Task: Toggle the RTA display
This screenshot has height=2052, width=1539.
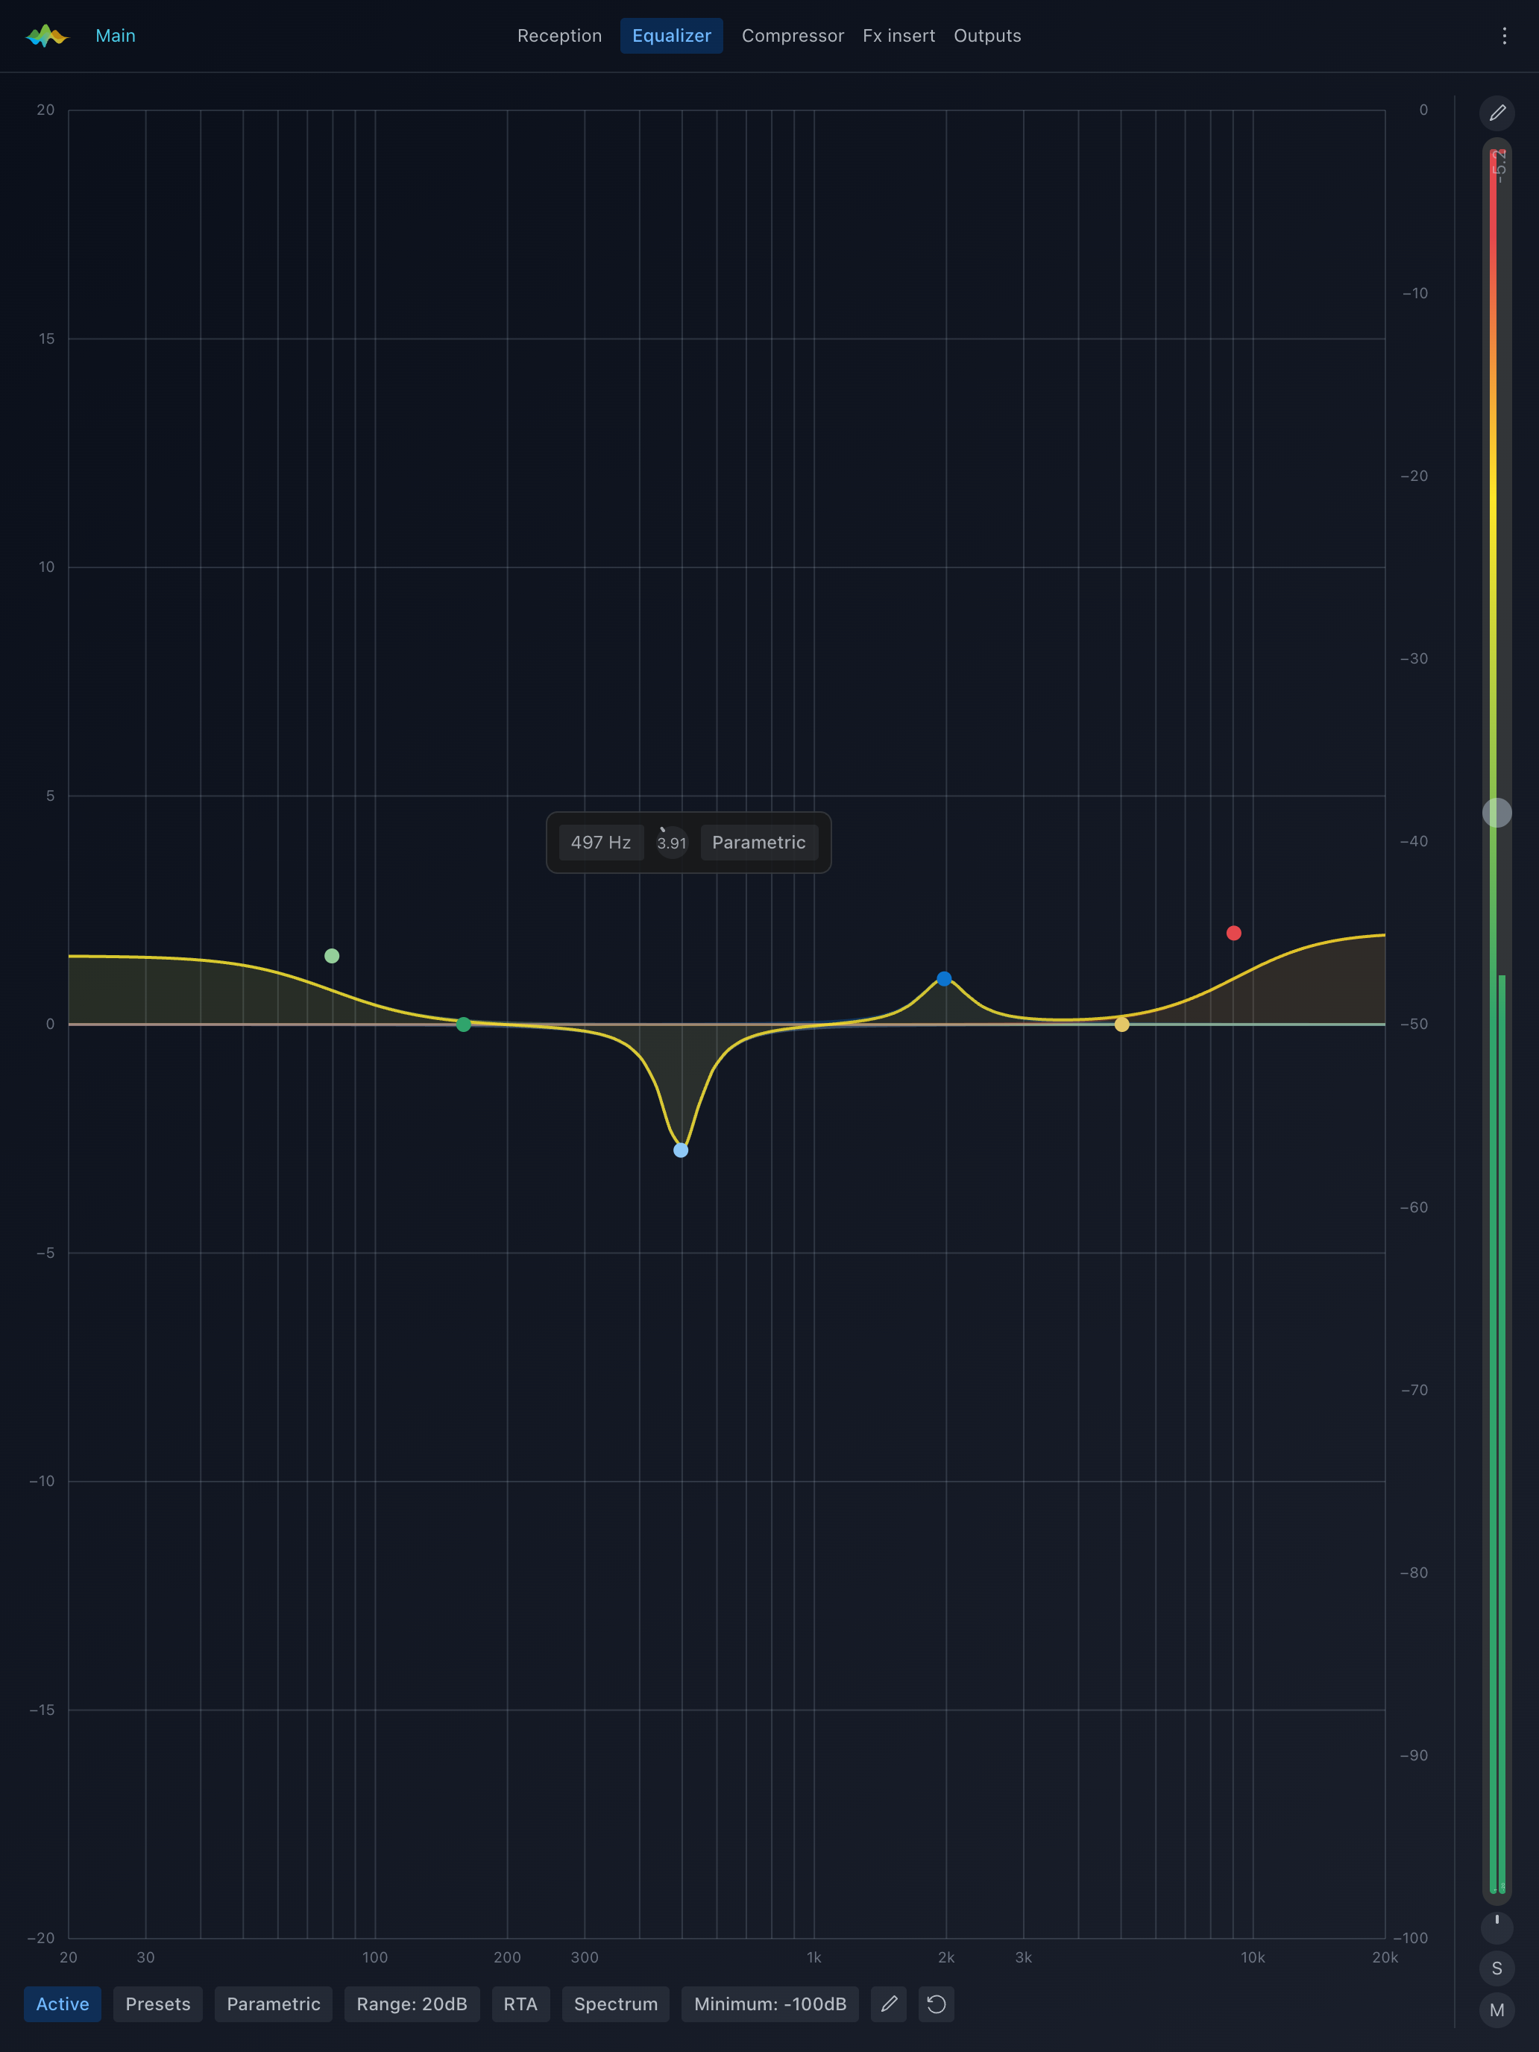Action: coord(520,2004)
